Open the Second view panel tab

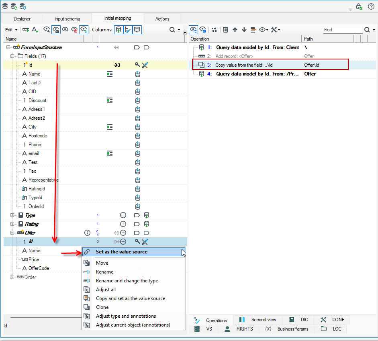pos(258,320)
